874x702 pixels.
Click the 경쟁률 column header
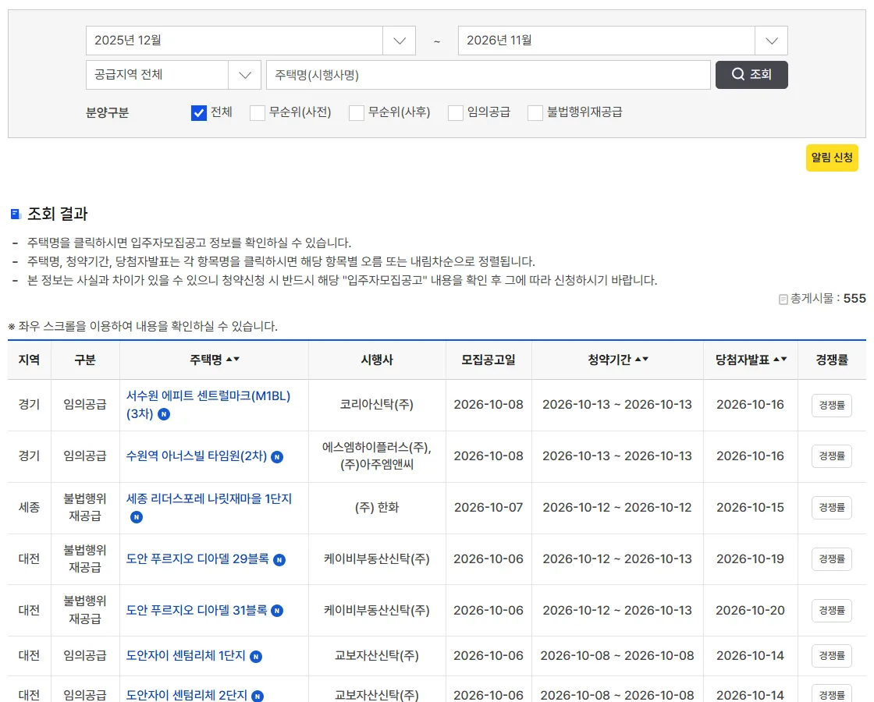832,360
